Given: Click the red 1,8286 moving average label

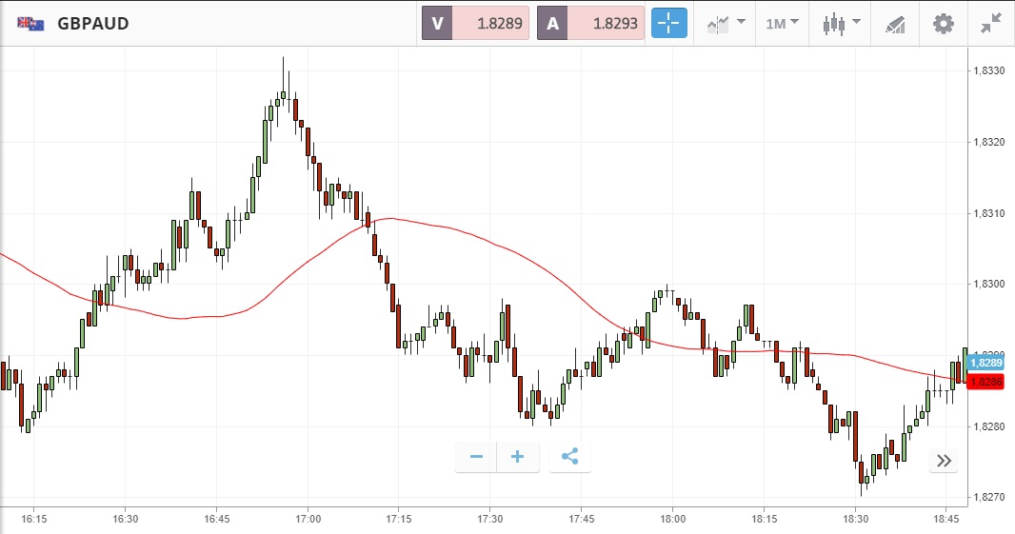Looking at the screenshot, I should 985,382.
